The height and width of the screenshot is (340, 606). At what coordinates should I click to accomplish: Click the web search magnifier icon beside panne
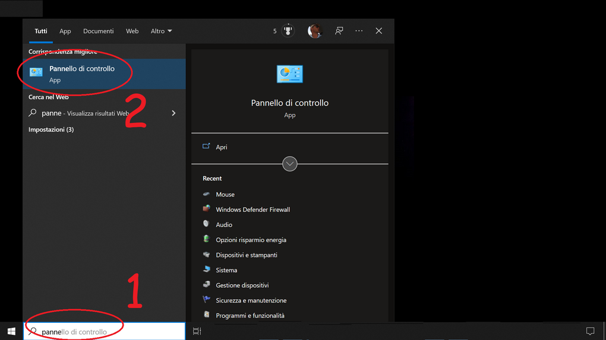[33, 113]
